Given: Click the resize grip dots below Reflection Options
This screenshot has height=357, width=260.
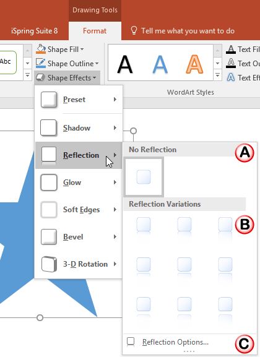Looking at the screenshot, I should tap(189, 351).
